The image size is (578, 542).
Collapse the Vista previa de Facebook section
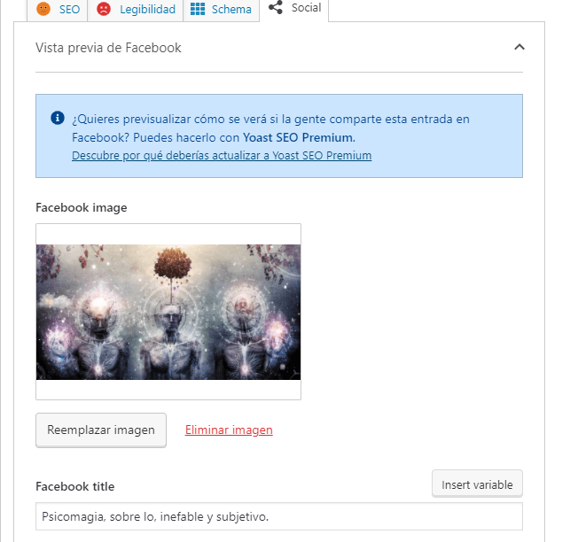519,47
